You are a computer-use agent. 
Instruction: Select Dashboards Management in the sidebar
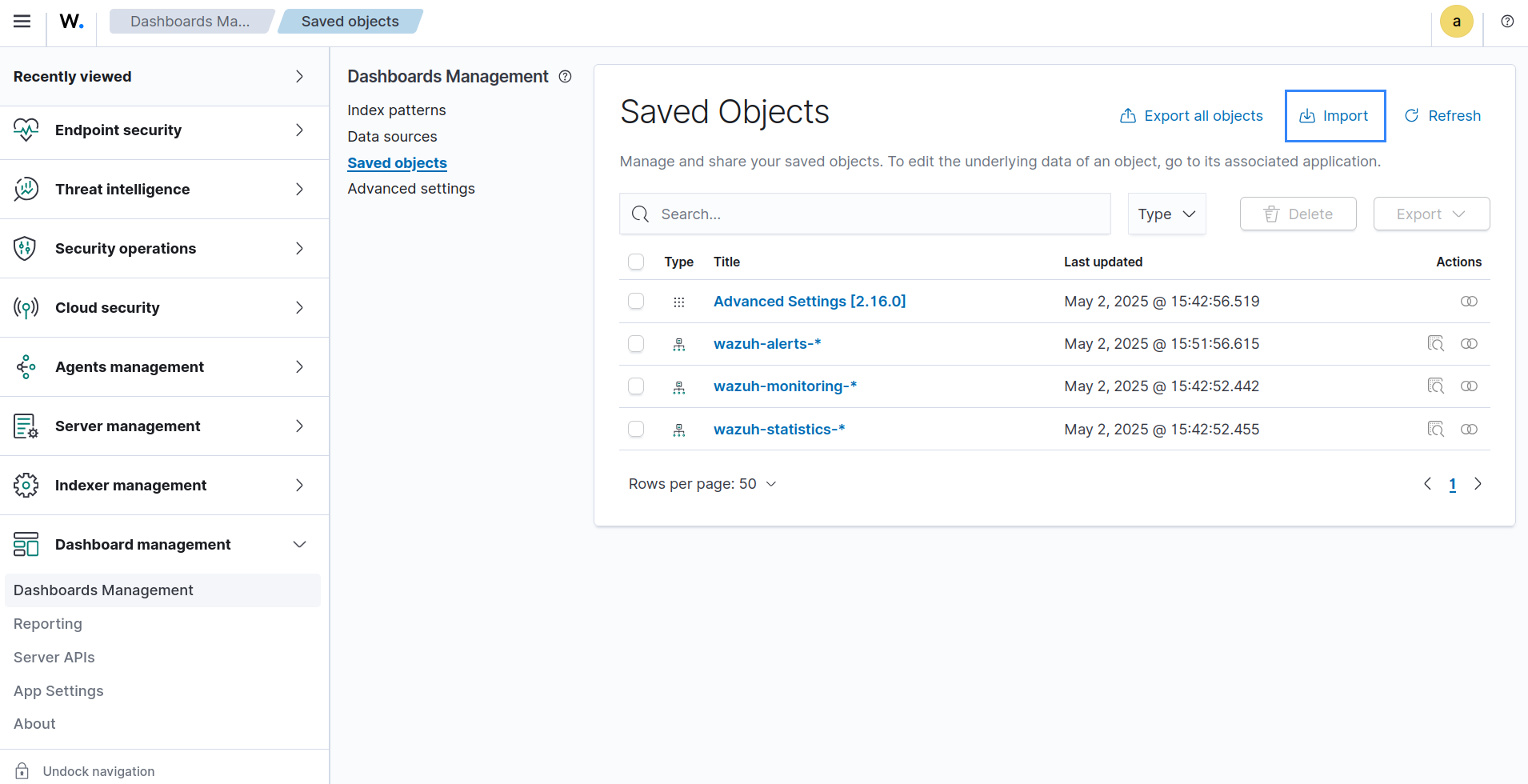tap(162, 590)
